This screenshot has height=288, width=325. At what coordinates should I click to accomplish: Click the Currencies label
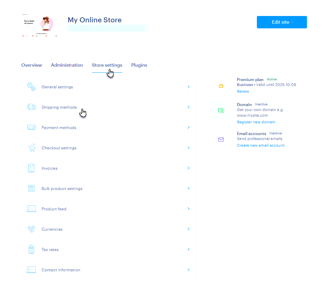click(52, 229)
